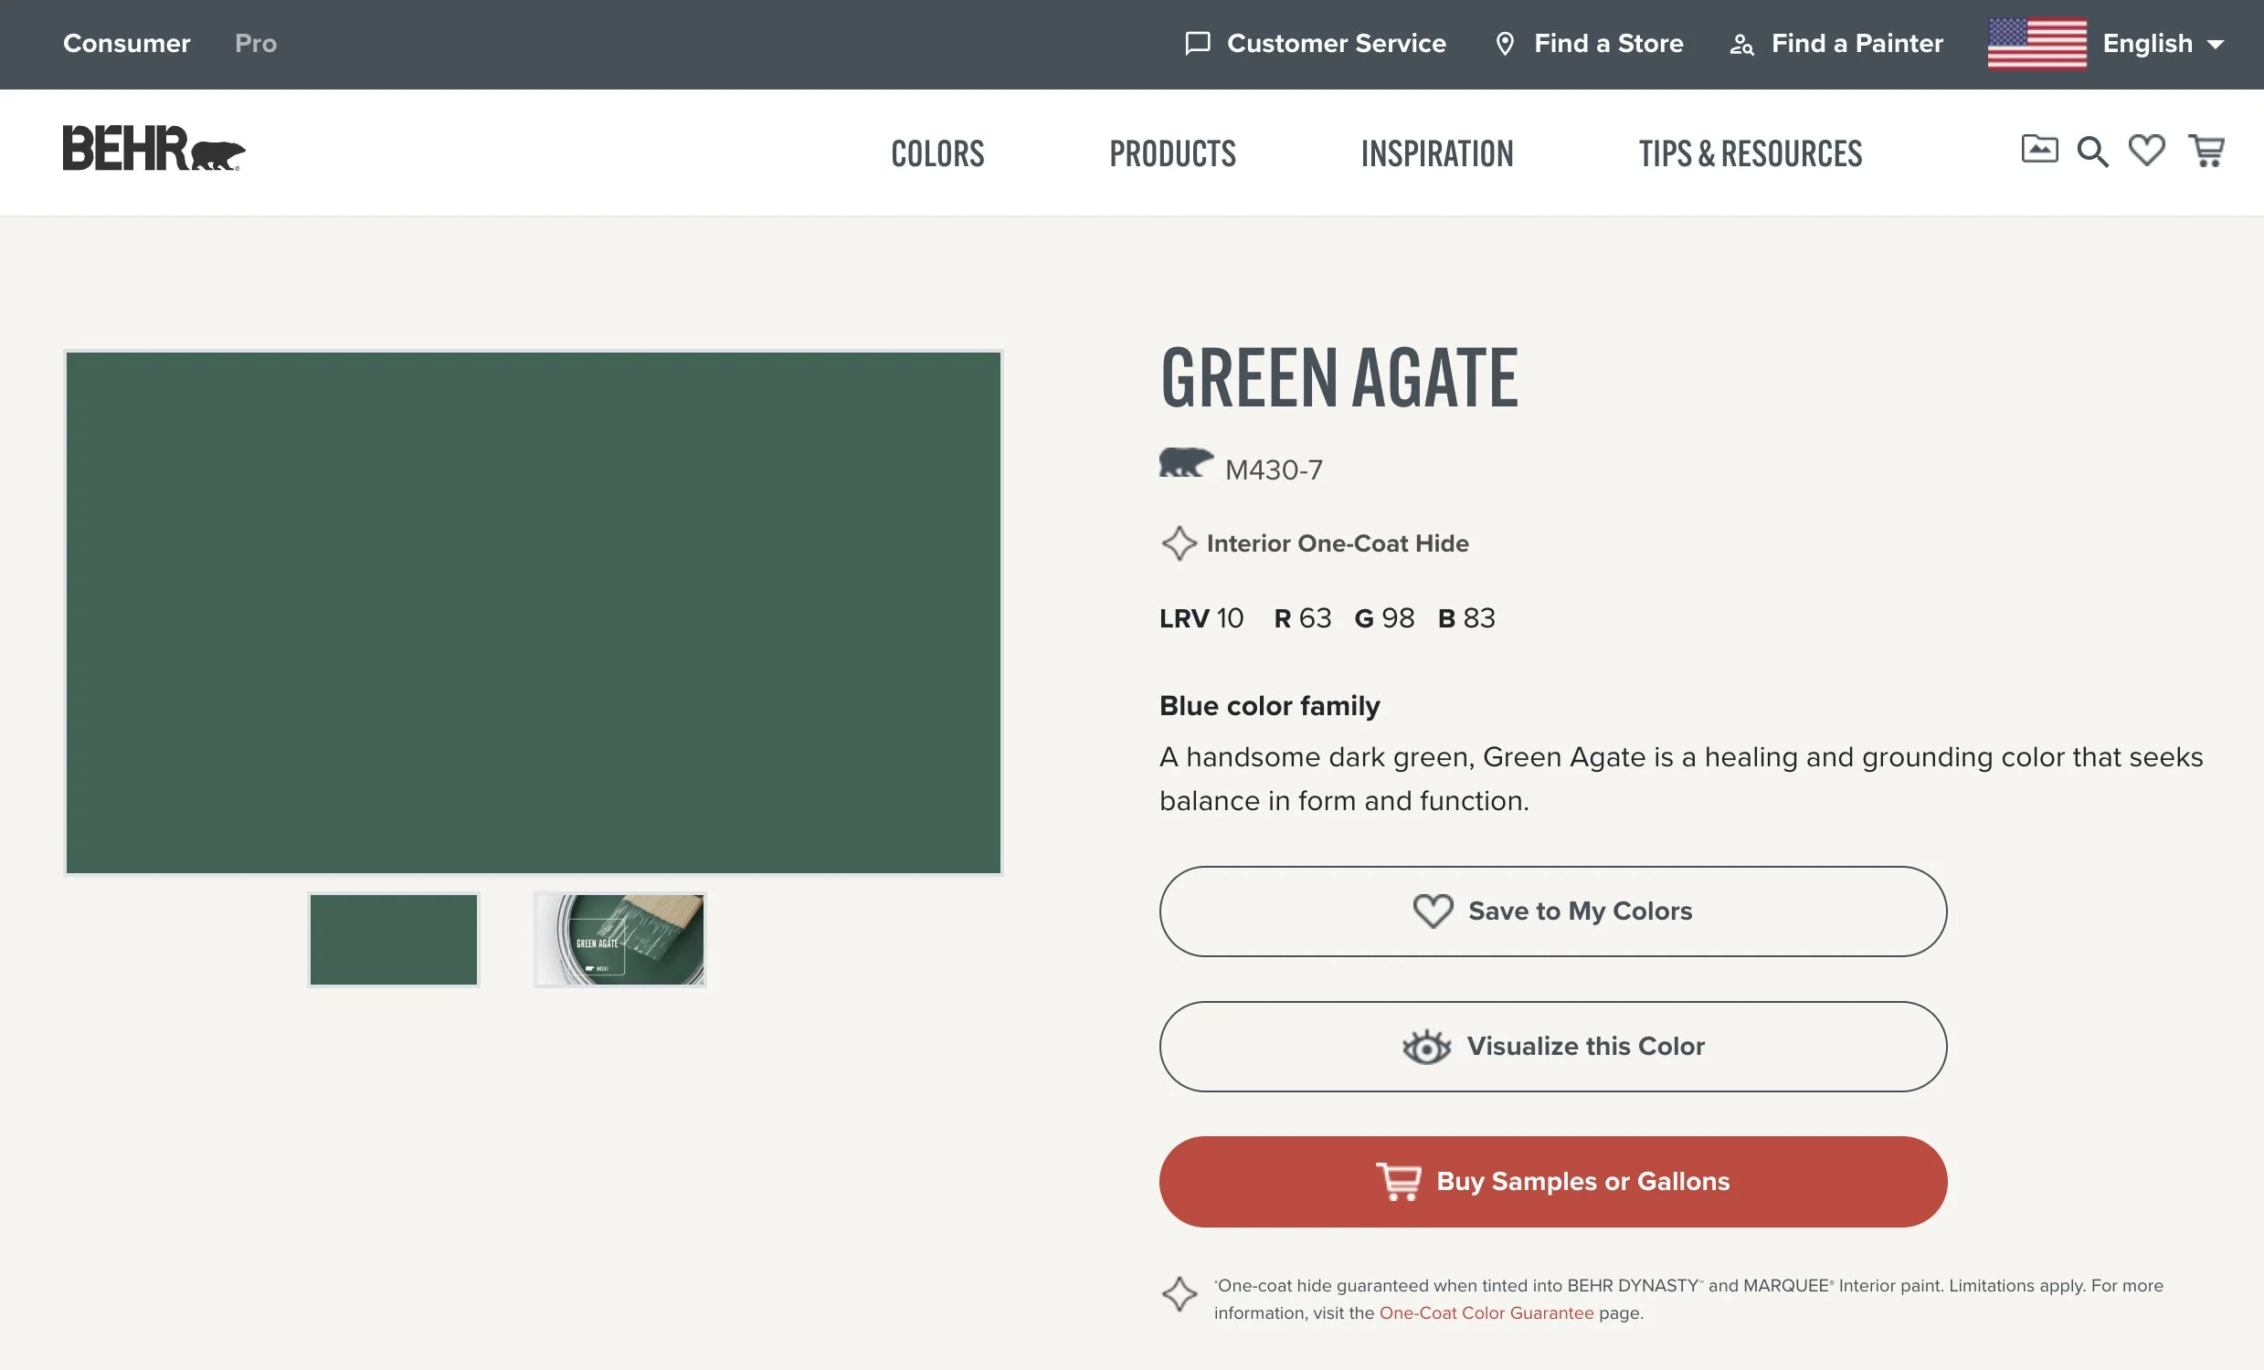This screenshot has width=2264, height=1370.
Task: Click the US flag icon
Action: [x=2037, y=43]
